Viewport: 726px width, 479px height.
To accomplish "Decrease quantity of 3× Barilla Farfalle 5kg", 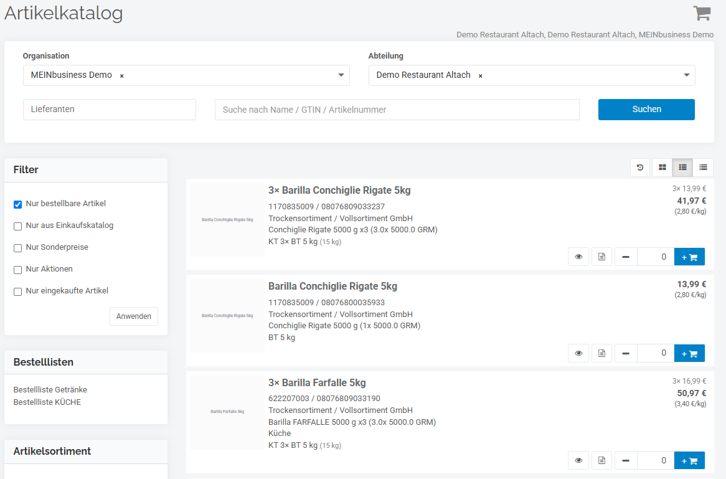I will (x=626, y=460).
